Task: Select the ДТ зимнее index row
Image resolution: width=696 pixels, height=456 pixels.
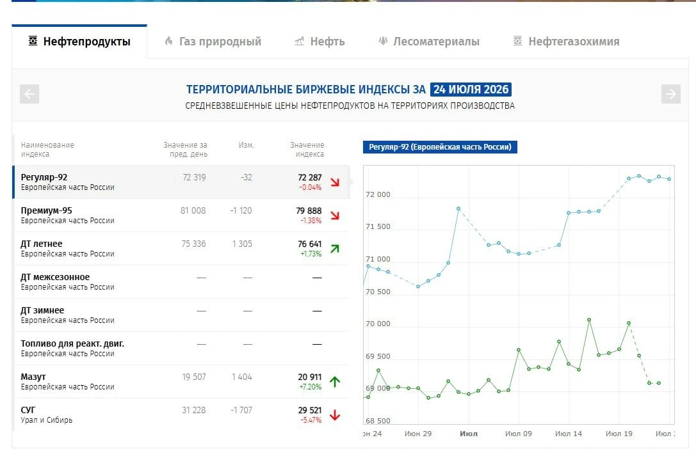Action: tap(182, 315)
